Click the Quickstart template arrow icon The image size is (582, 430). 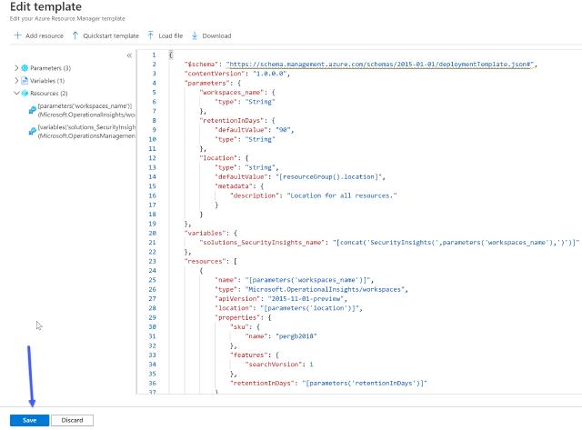(x=75, y=35)
